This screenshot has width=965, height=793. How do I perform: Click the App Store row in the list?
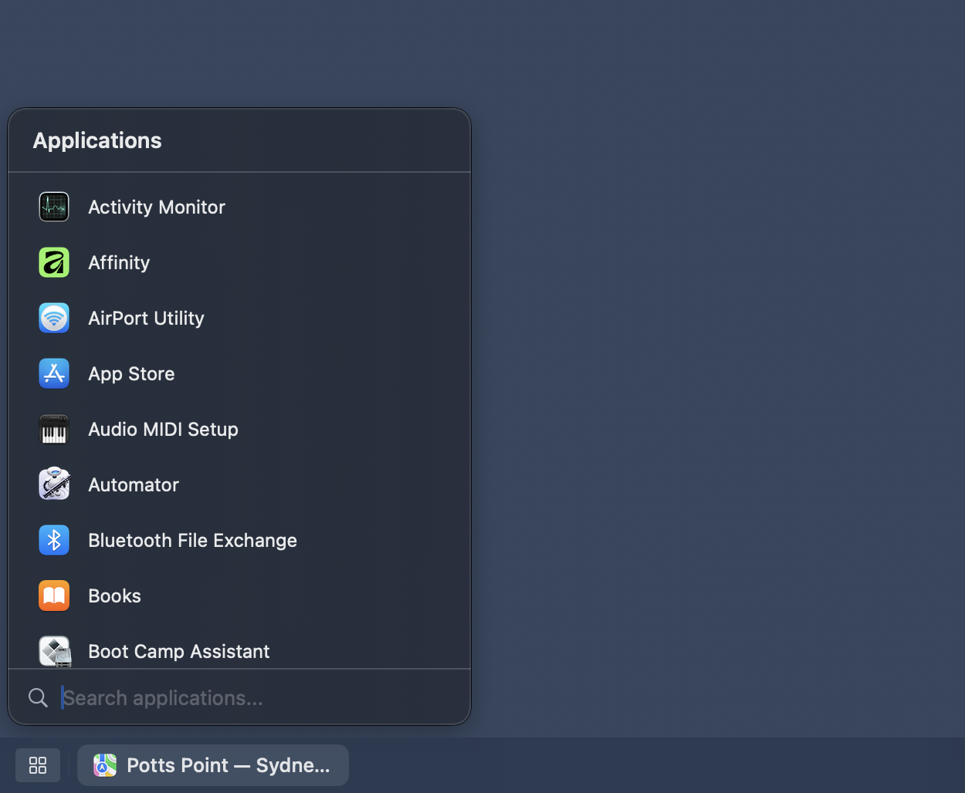131,373
